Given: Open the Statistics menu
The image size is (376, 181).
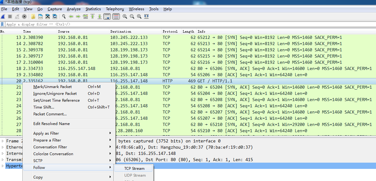Looking at the screenshot, I should coord(93,9).
